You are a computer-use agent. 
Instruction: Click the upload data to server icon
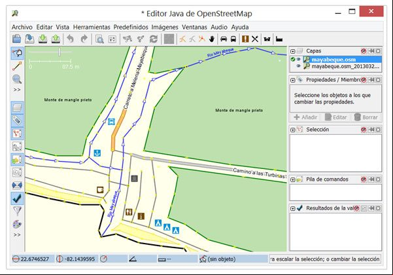(x=56, y=39)
